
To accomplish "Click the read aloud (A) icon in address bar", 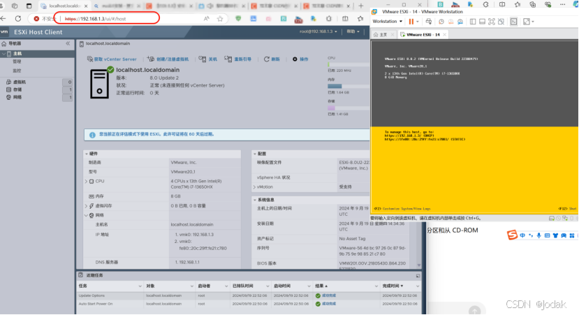I will [x=207, y=18].
